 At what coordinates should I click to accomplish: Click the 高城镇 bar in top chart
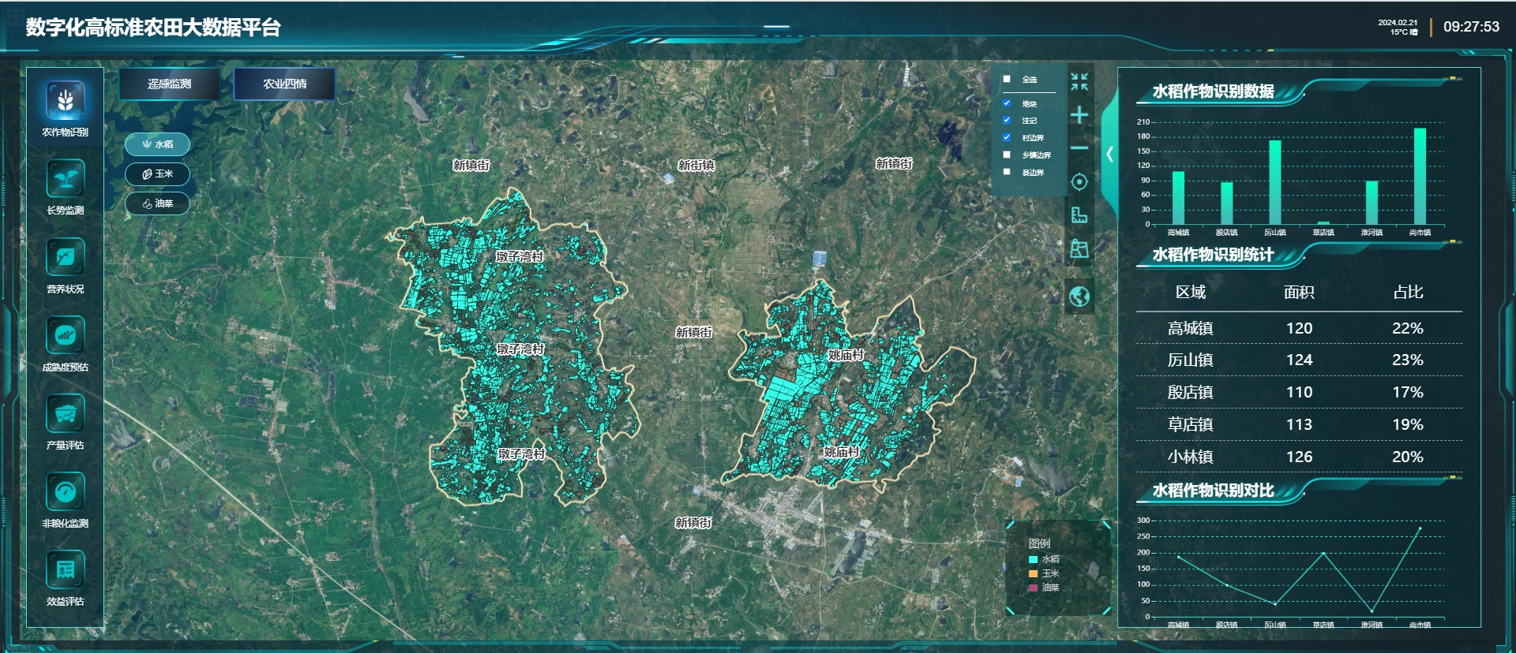[x=1178, y=198]
